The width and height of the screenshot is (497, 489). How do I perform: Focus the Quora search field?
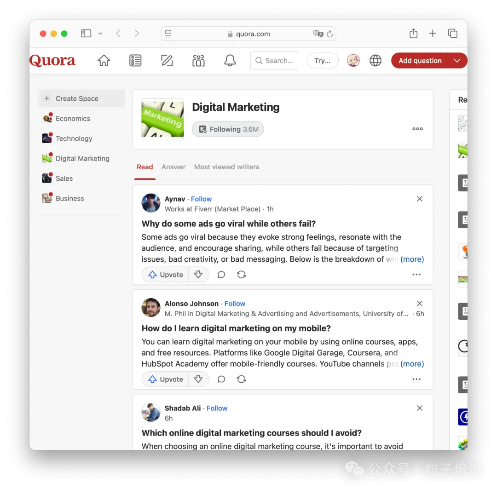(274, 61)
